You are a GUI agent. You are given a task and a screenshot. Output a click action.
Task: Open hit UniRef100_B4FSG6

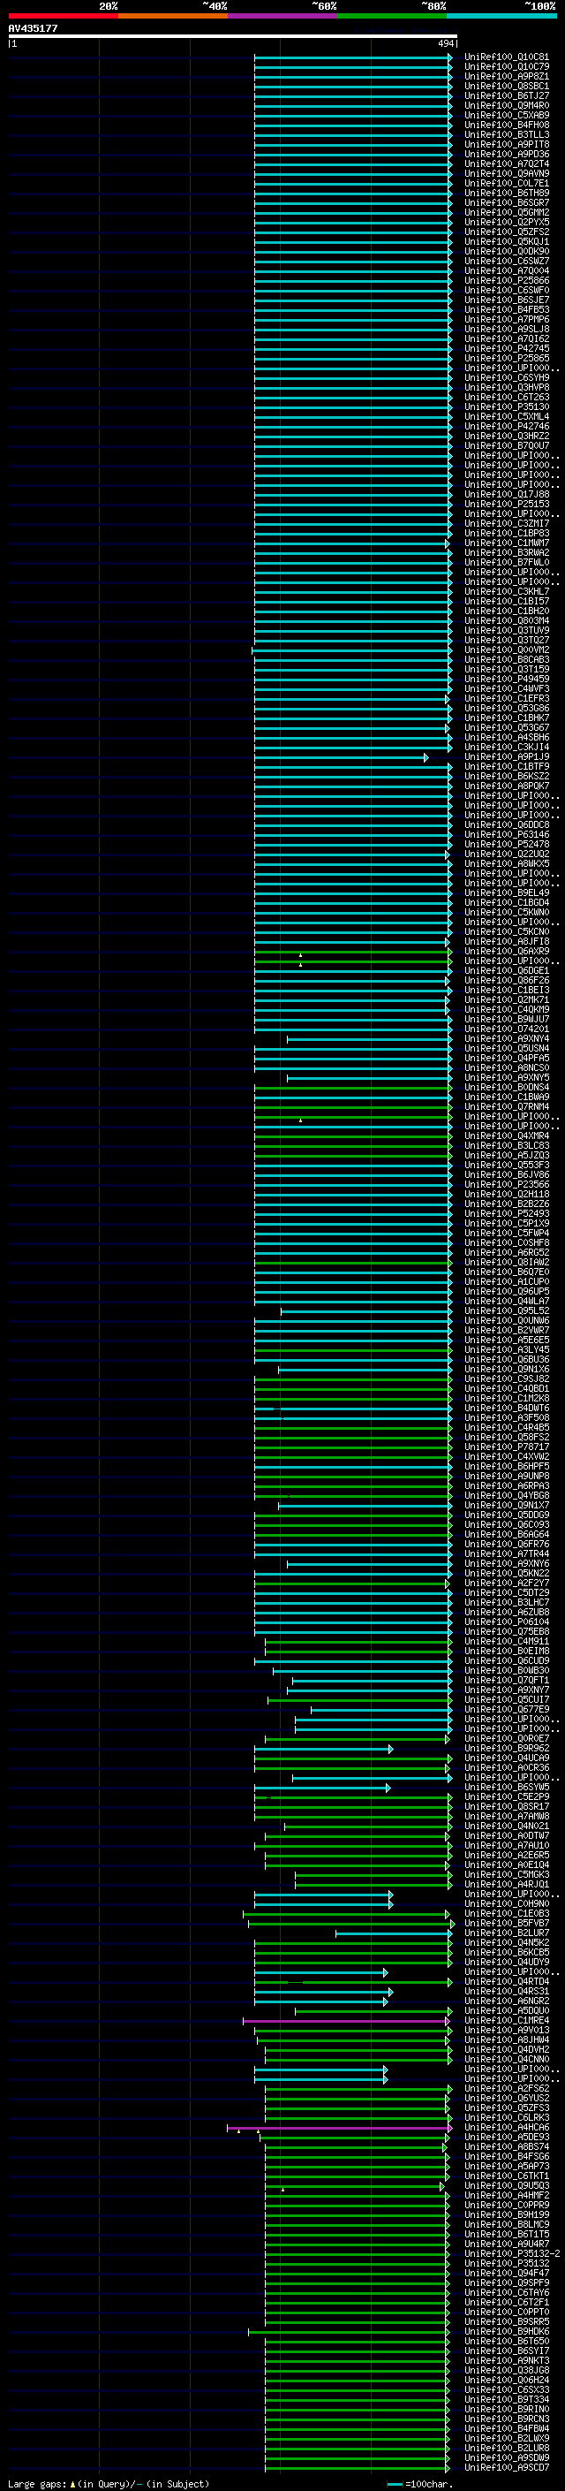tap(506, 2156)
